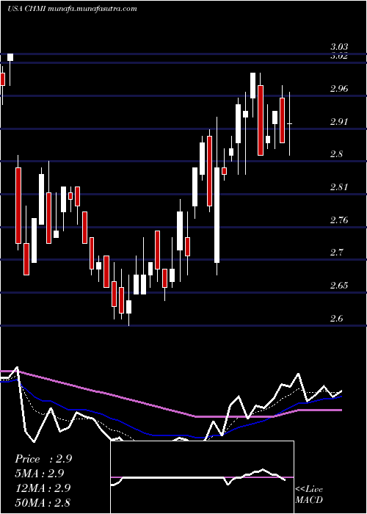The image size is (367, 514).
Task: Click the '<<Live MACD' label
Action: [309, 495]
